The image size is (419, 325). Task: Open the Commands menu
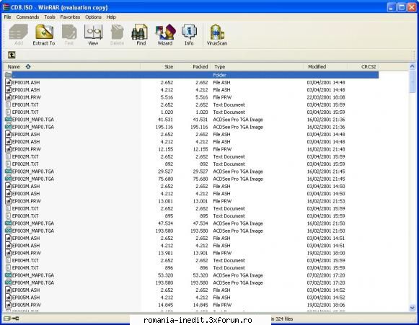(x=27, y=17)
